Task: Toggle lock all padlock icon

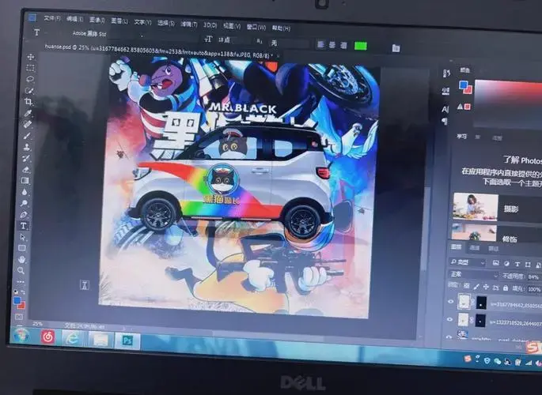Action: click(x=506, y=288)
